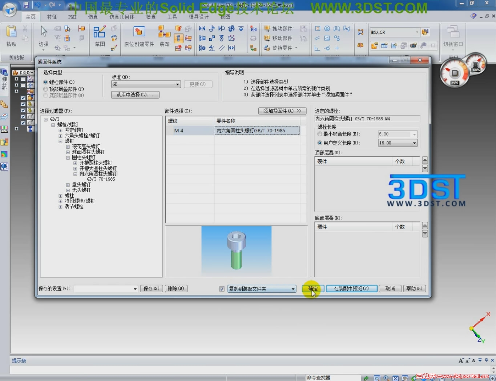Click the 添加紧固件 (A) >> button

click(282, 111)
